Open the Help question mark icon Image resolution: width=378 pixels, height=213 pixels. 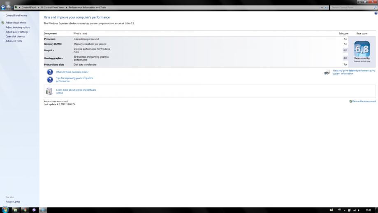point(376,13)
